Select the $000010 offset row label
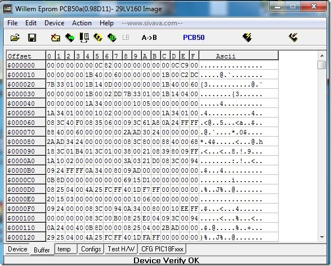Image resolution: width=331 pixels, height=266 pixels. [26, 75]
